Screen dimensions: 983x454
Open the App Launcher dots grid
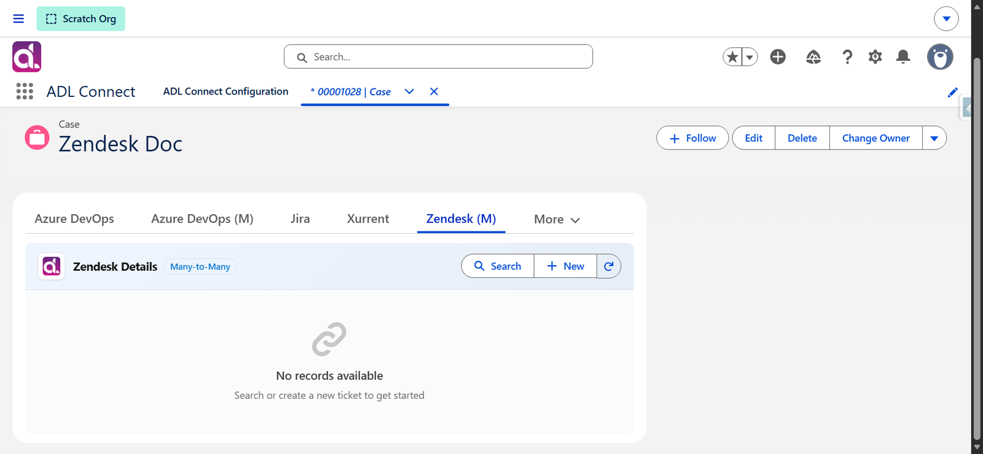25,91
